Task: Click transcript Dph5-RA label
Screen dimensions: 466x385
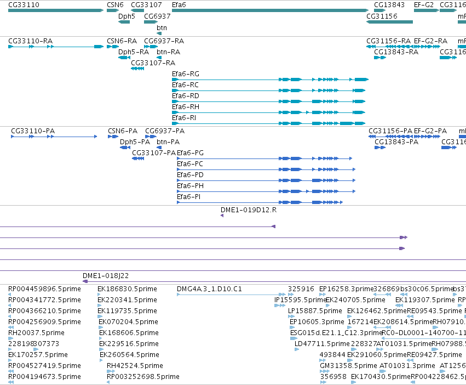Action: pyautogui.click(x=134, y=52)
